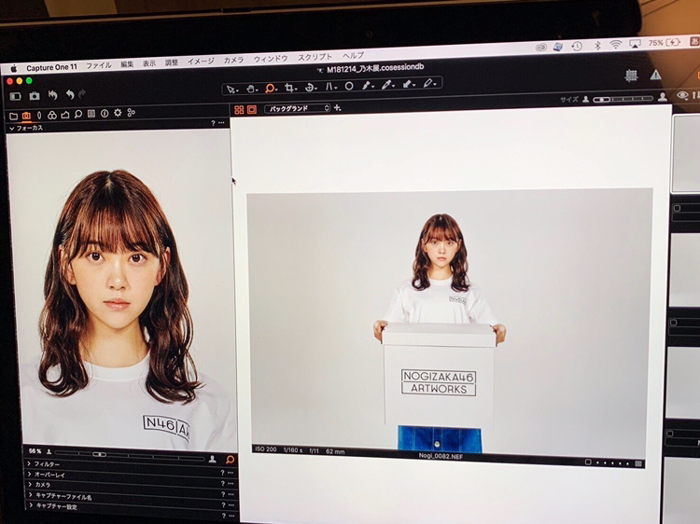The image size is (700, 524).
Task: Click the Wi-Fi status icon
Action: 616,44
